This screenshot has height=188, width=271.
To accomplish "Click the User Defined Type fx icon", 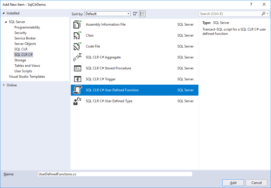I will 77,101.
